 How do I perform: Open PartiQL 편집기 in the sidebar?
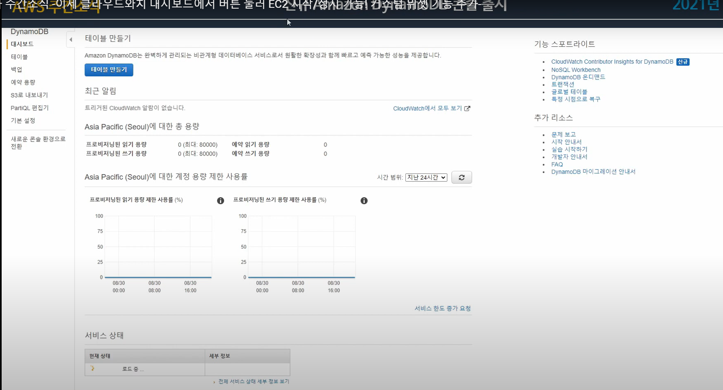(x=30, y=108)
